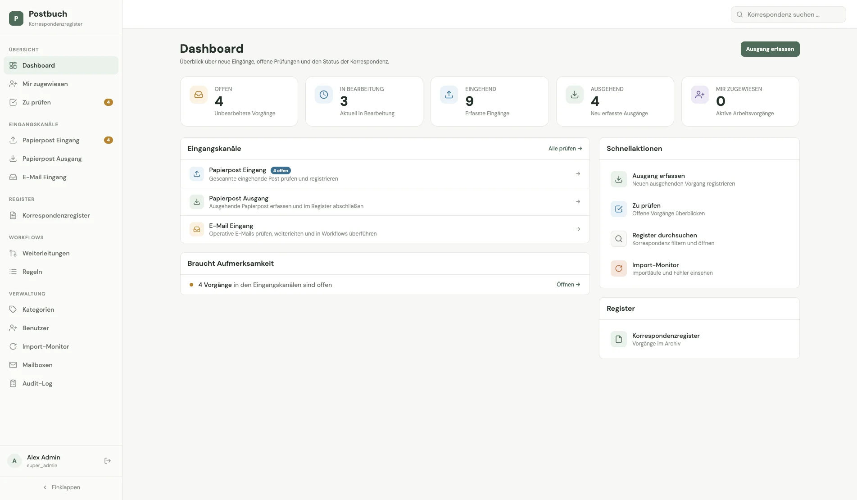
Task: Click 'Importläufe und Fehler einsehen' text
Action: [x=672, y=273]
